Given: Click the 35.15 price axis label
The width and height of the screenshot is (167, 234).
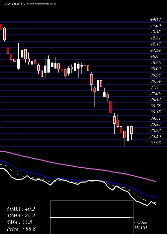Looking at the screenshot, I should pyautogui.click(x=156, y=112).
